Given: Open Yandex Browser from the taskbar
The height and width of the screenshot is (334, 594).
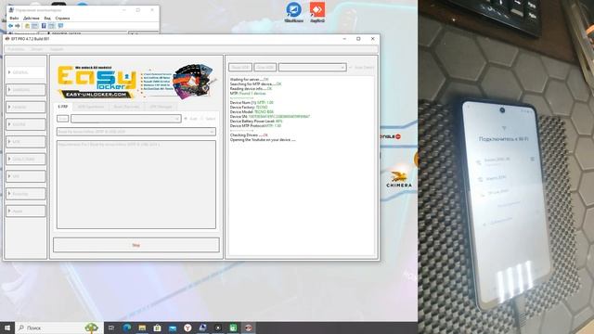Looking at the screenshot, I should tap(187, 328).
